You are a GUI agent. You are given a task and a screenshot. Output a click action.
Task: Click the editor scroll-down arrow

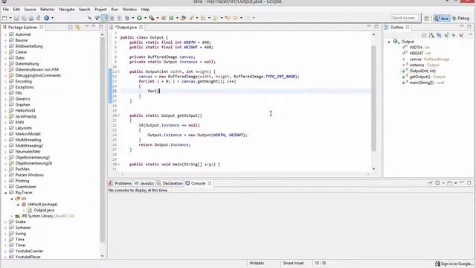(373, 169)
